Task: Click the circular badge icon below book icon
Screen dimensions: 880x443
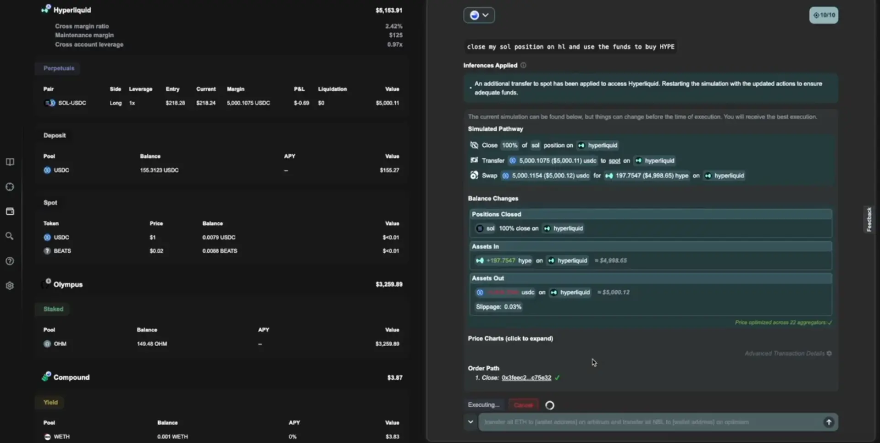Action: coord(10,187)
